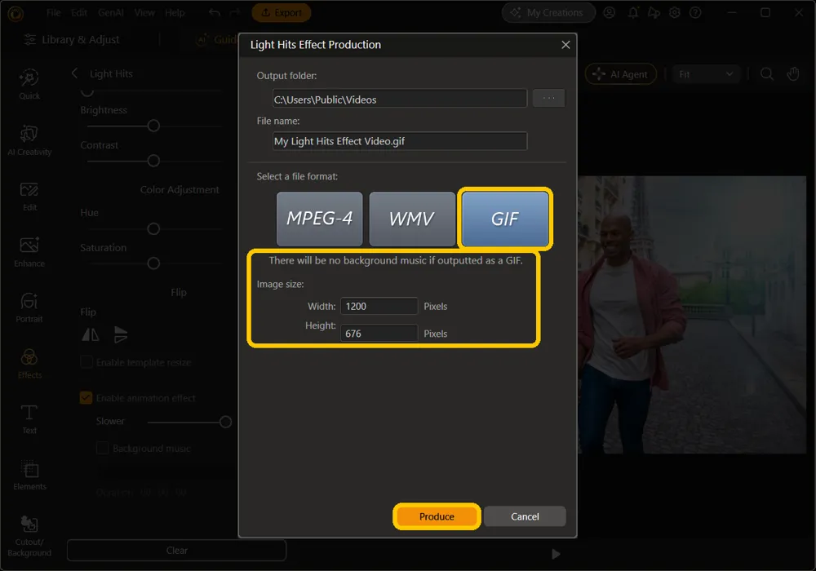Click the animation Slower speed slider handle
Screen dimensions: 816x571
225,422
